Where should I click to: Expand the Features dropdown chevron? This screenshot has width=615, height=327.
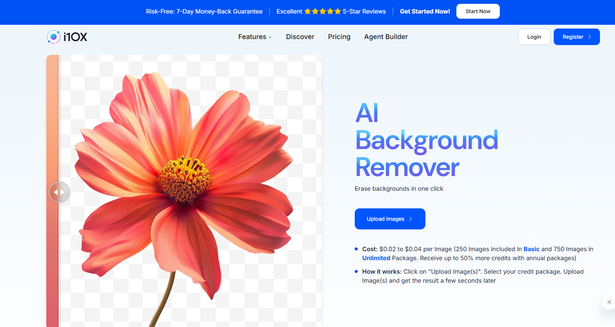click(x=270, y=37)
